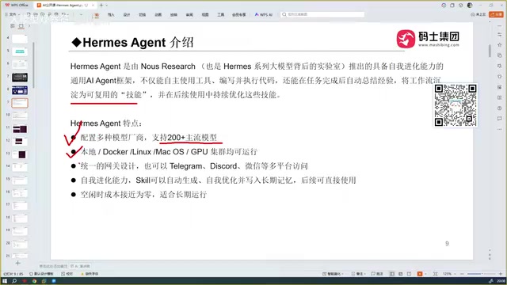
Task: Open taskbar search magnifier
Action: (x=14, y=281)
